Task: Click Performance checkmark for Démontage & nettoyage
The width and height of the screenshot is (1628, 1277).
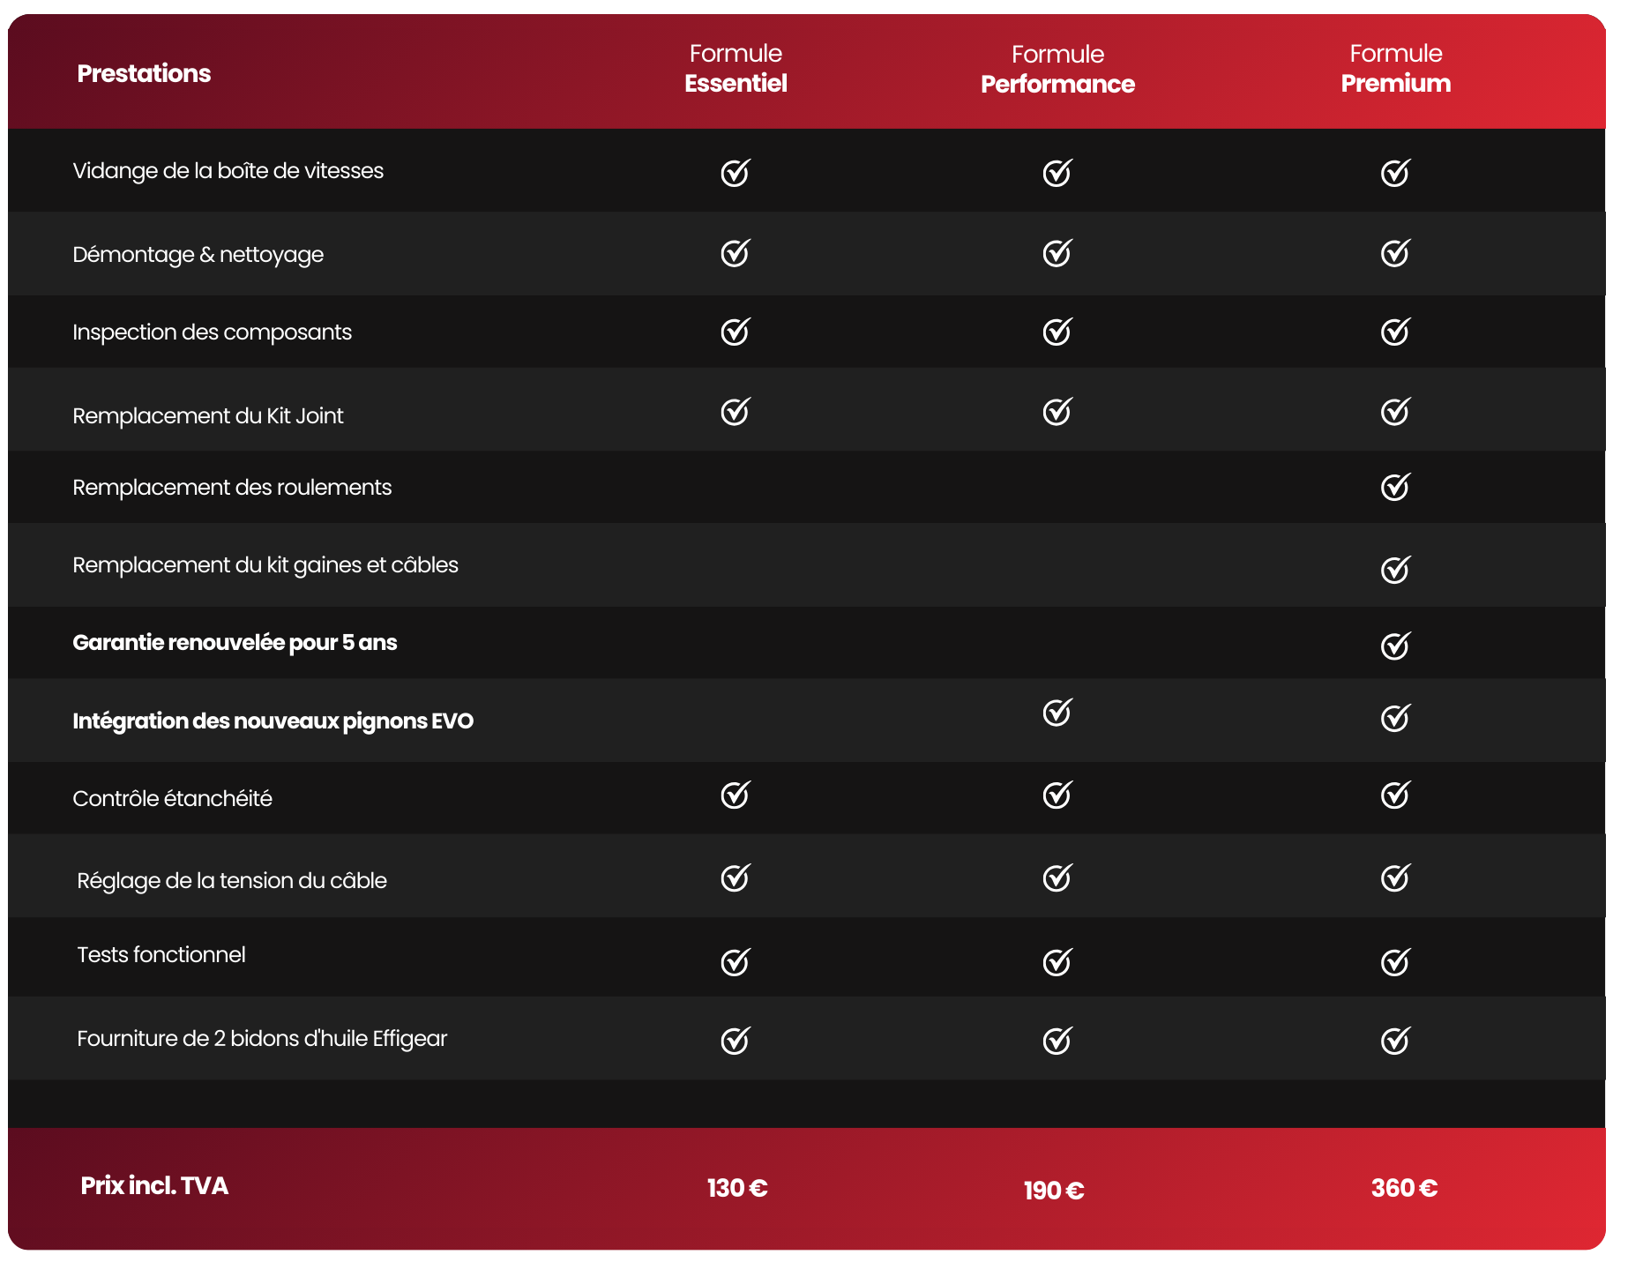Action: [1057, 253]
